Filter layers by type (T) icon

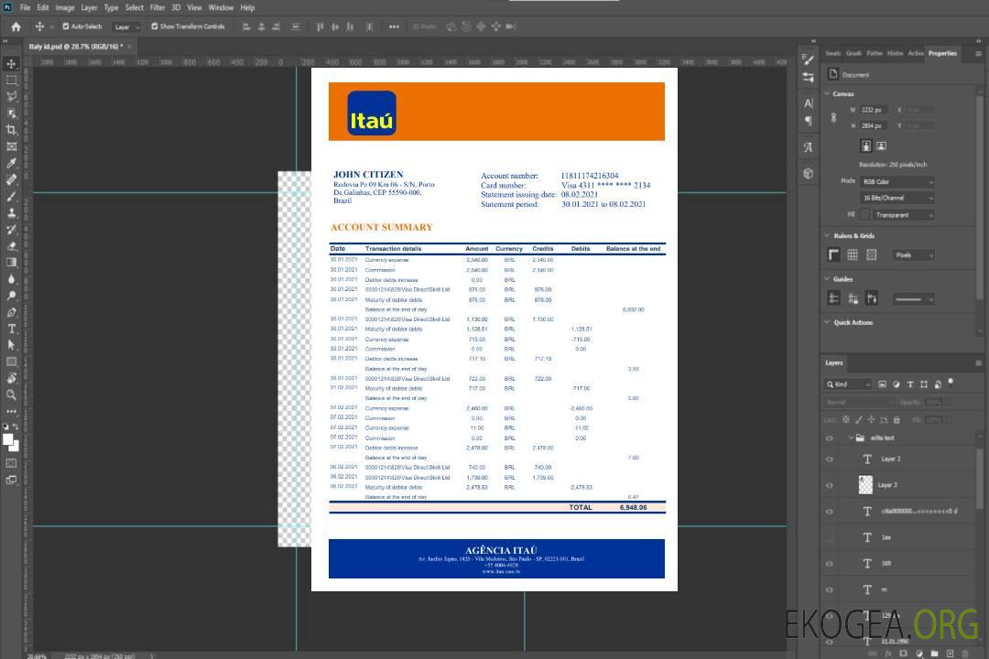click(x=910, y=384)
